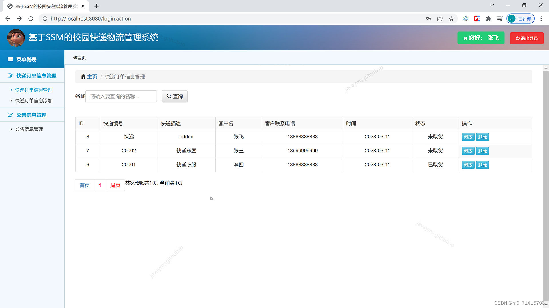This screenshot has height=308, width=549.
Task: Open the browser extensions puzzle icon
Action: pos(488,19)
